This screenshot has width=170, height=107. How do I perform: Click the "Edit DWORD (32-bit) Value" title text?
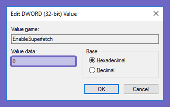44,14
